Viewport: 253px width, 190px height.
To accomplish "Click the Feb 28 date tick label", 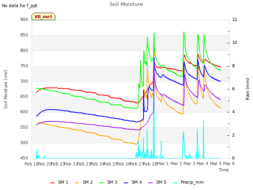I will point(150,164).
